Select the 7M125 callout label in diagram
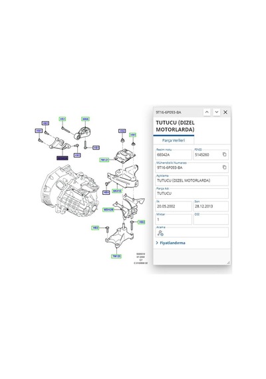 point(116,256)
